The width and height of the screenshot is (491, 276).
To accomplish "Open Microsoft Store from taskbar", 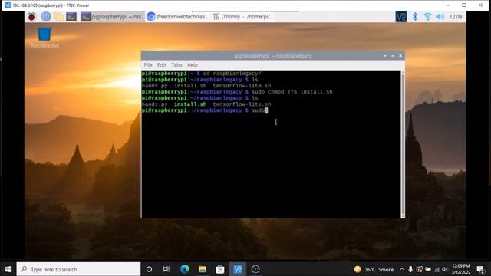I will 220,269.
